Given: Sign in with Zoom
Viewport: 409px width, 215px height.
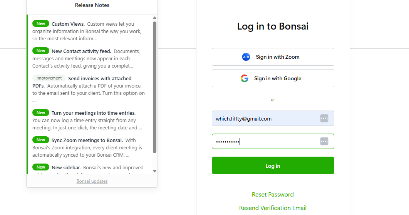Looking at the screenshot, I should 273,57.
